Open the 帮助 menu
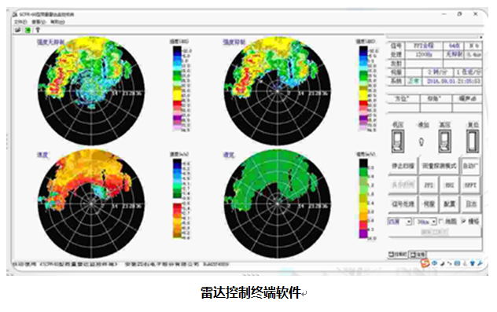 57,22
